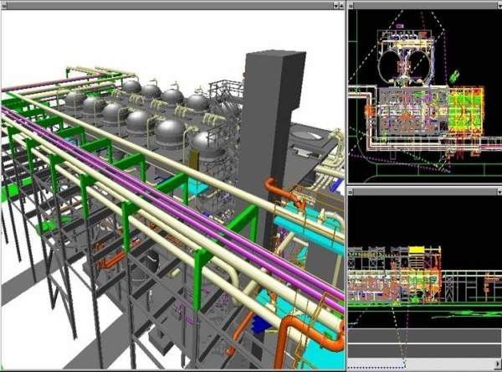Open the 3D view window menu button
The height and width of the screenshot is (372, 502).
[x=5, y=4]
